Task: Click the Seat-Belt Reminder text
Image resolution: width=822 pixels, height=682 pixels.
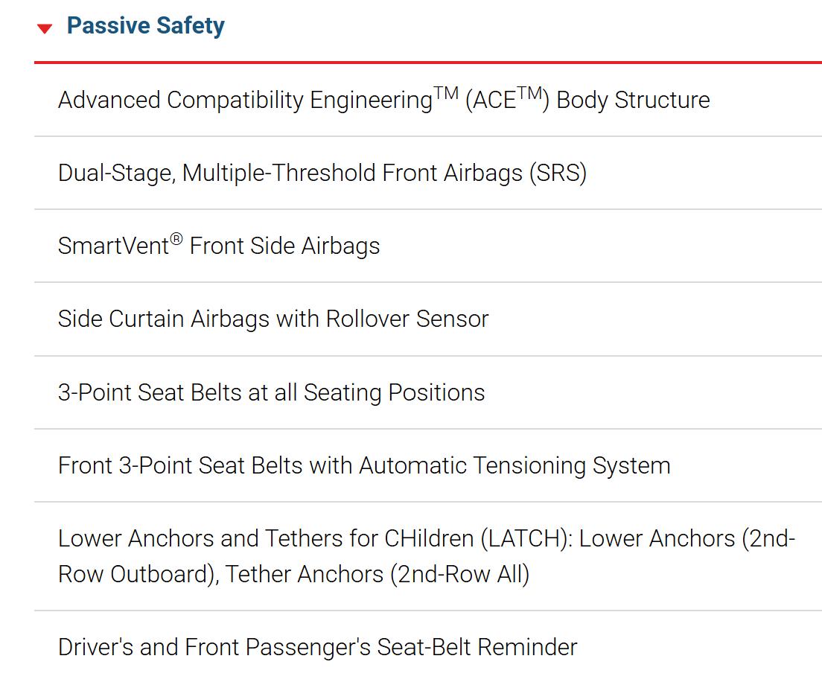Action: tap(477, 647)
